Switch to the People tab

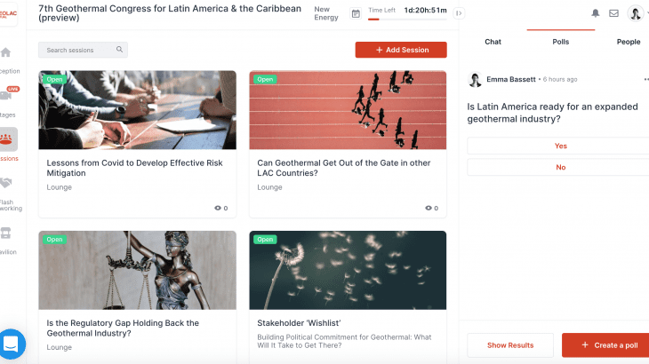pyautogui.click(x=629, y=42)
